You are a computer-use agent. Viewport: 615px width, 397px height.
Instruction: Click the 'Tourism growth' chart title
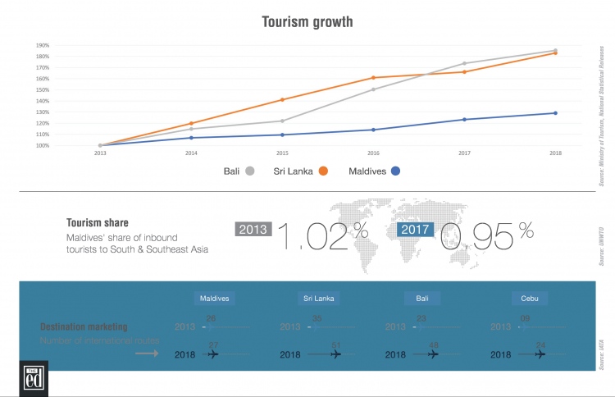coord(307,21)
